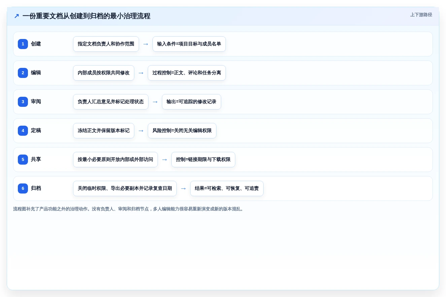Click step number badge 6
Image resolution: width=446 pixels, height=297 pixels.
click(23, 188)
